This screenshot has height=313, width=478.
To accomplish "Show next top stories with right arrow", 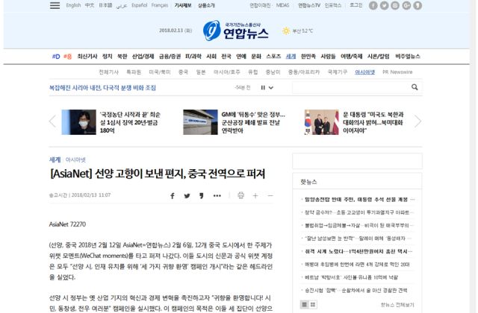I will tap(418, 121).
